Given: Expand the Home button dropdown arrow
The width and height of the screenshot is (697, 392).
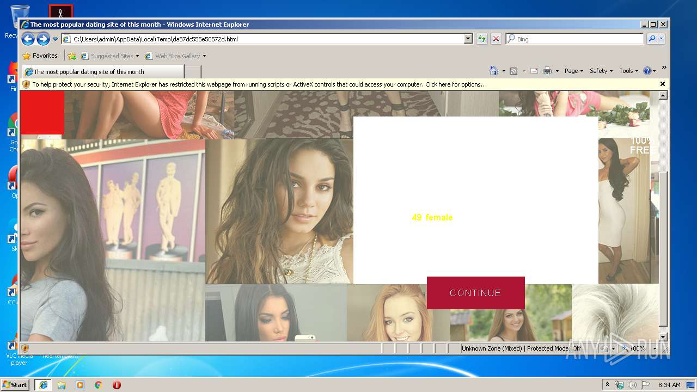Looking at the screenshot, I should coord(504,71).
